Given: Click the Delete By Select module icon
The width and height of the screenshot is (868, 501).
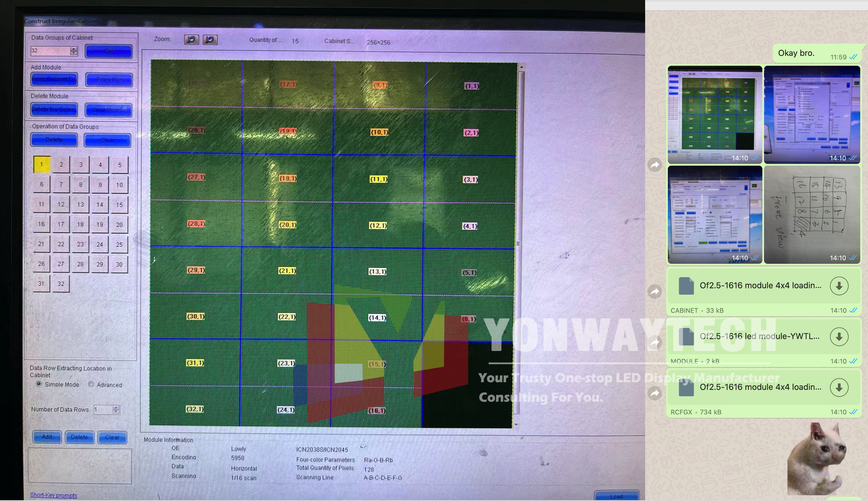Looking at the screenshot, I should (54, 109).
